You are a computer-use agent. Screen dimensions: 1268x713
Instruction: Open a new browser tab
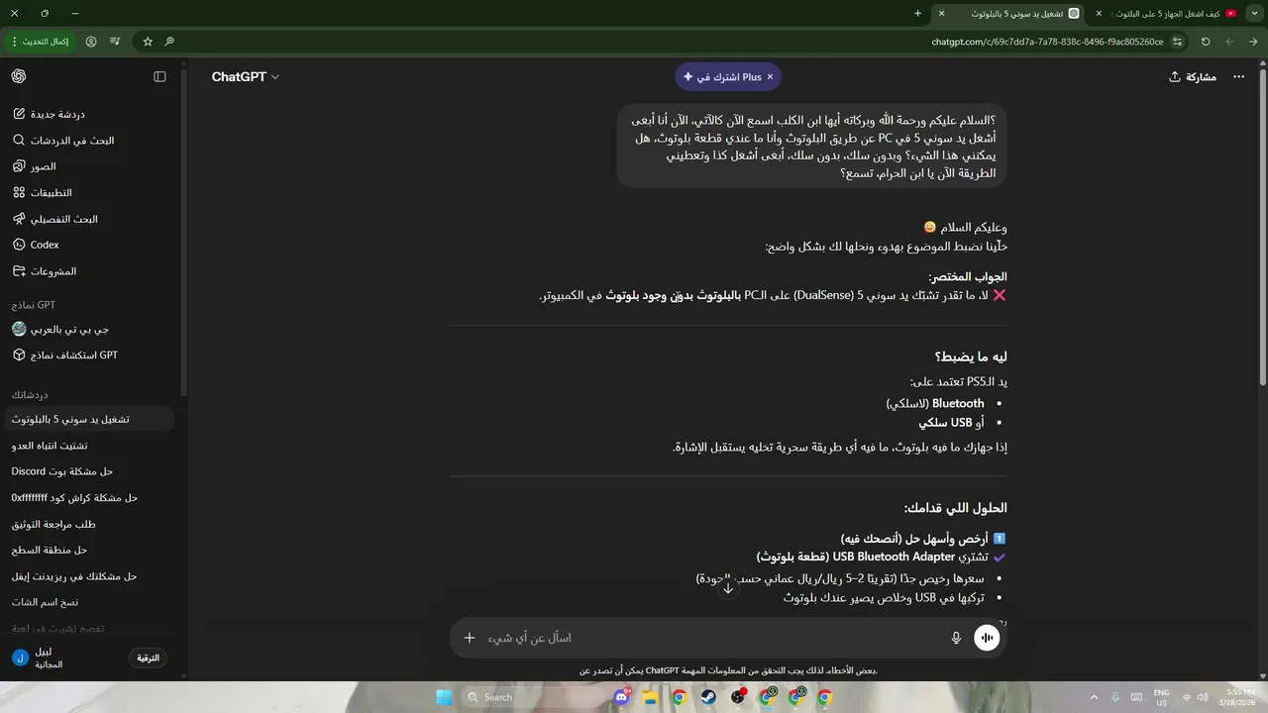(x=917, y=14)
